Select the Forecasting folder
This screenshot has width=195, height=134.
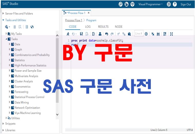tap(21, 92)
